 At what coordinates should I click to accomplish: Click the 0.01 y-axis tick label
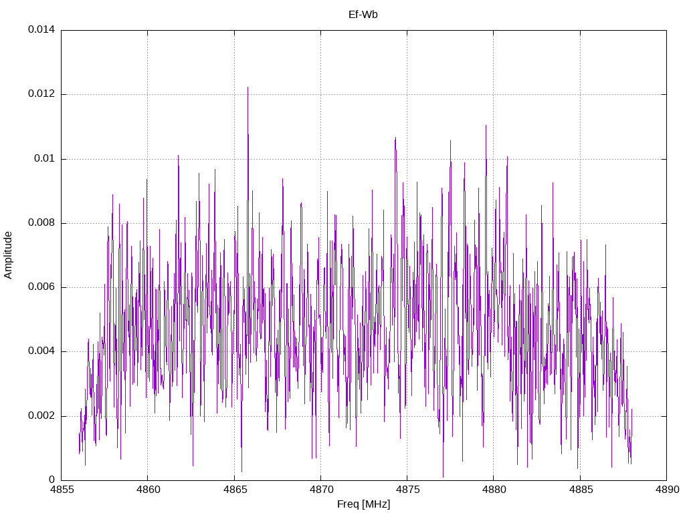tap(45, 158)
